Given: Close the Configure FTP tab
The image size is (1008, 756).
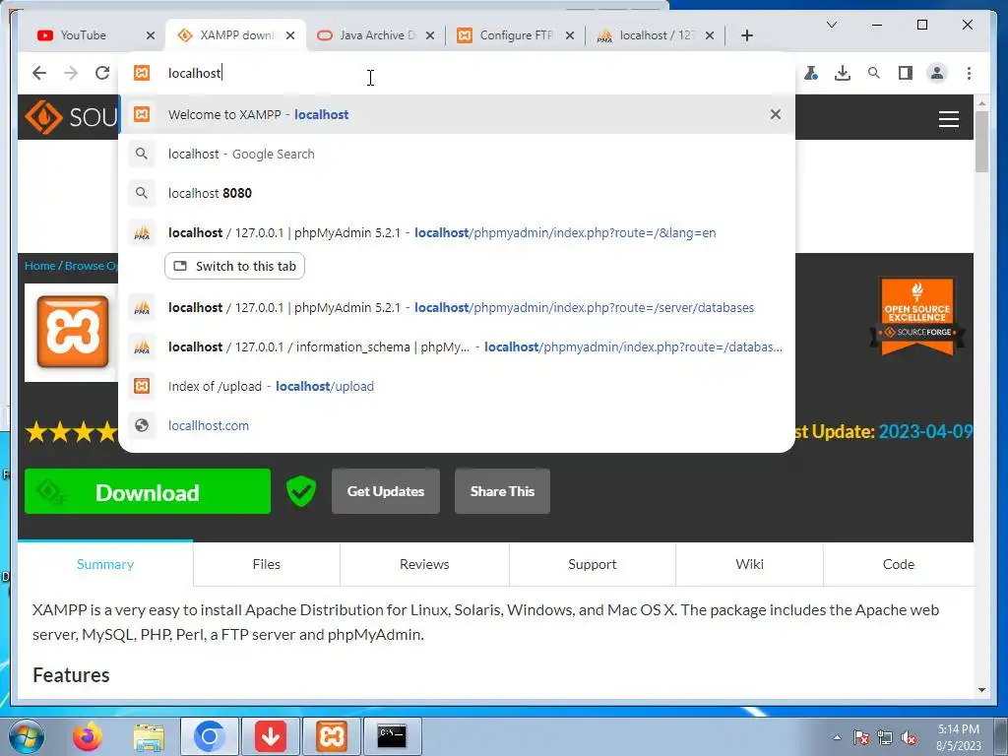Looking at the screenshot, I should [570, 35].
